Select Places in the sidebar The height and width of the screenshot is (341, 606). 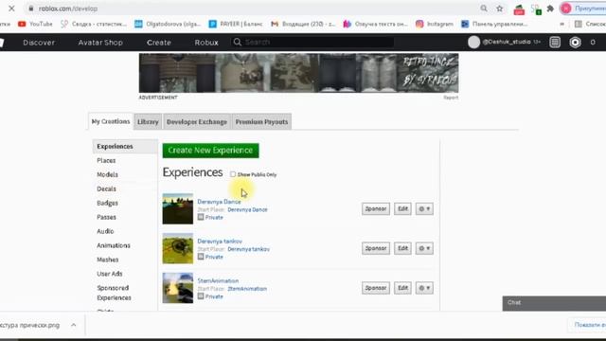coord(106,160)
